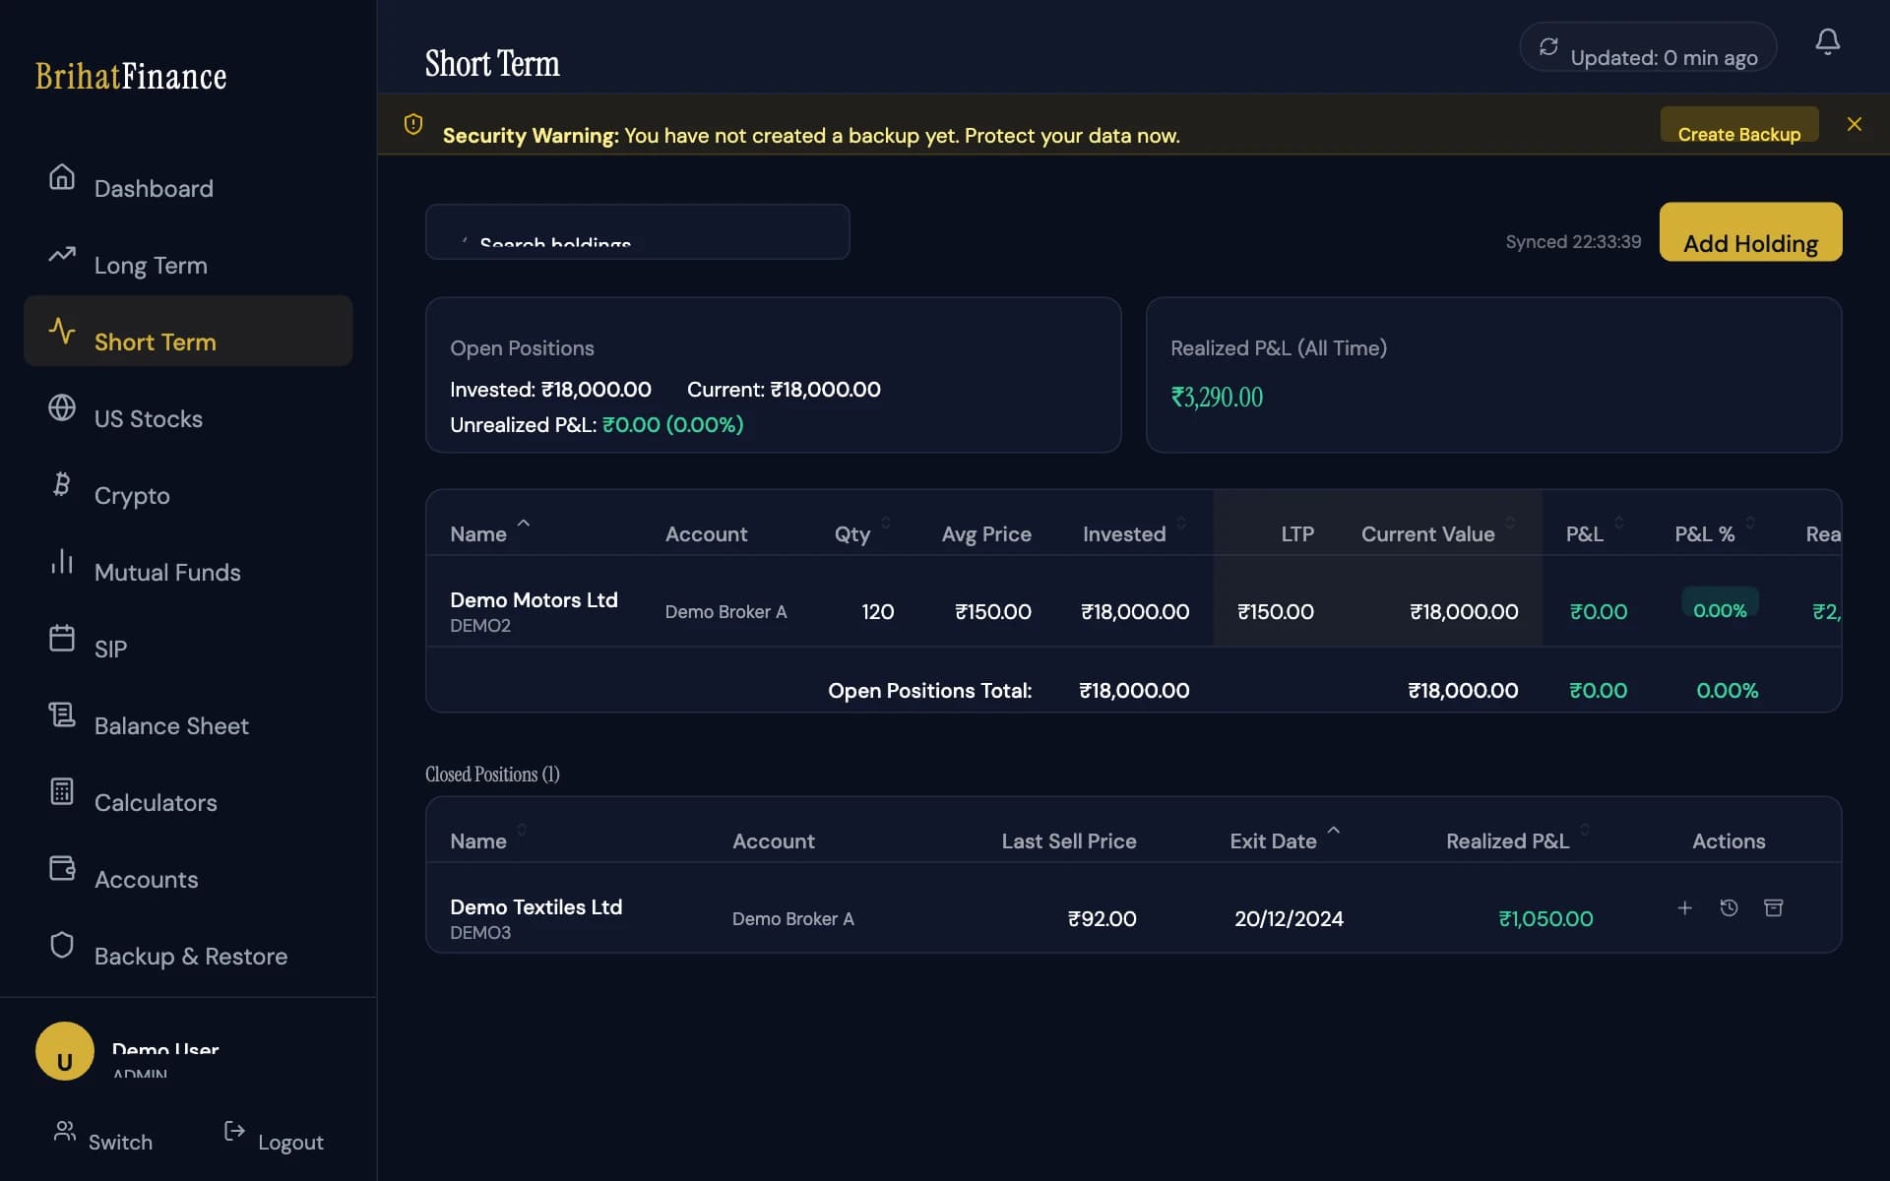Navigate to Mutual Funds
The height and width of the screenshot is (1181, 1890).
(x=188, y=562)
